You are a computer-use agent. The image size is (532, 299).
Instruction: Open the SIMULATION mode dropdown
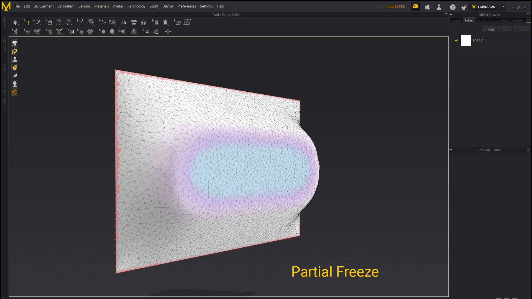[504, 7]
